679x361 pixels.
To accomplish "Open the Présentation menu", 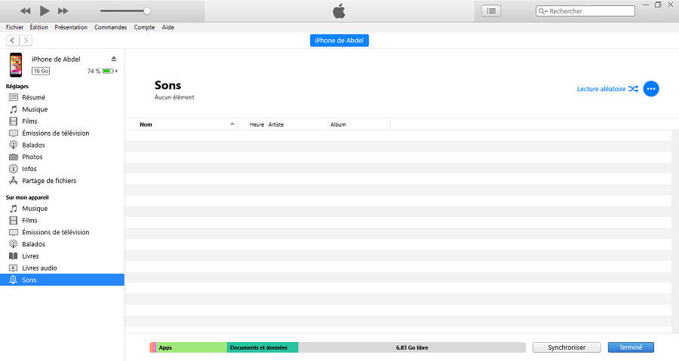I will (x=71, y=27).
